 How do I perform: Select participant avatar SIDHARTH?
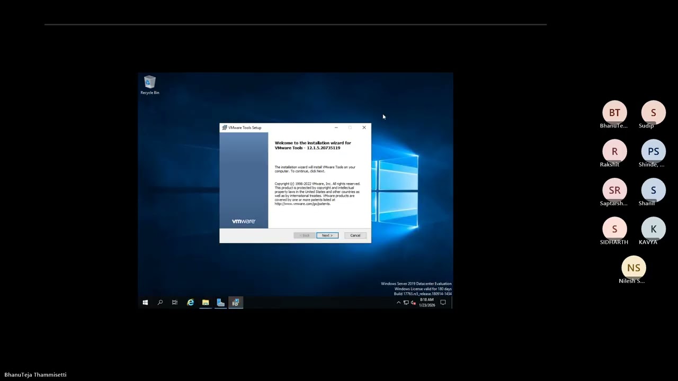click(614, 229)
